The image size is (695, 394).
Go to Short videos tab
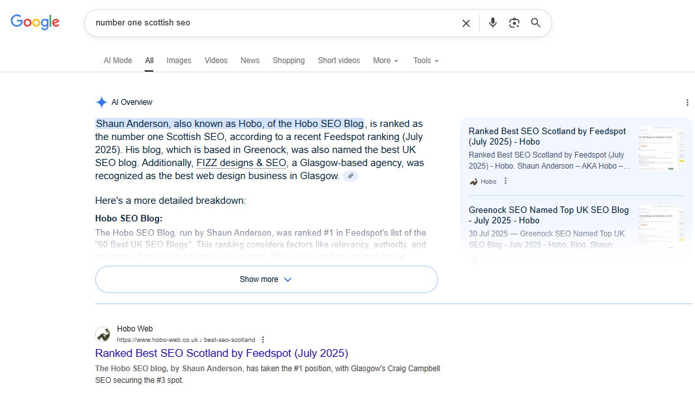pos(338,61)
